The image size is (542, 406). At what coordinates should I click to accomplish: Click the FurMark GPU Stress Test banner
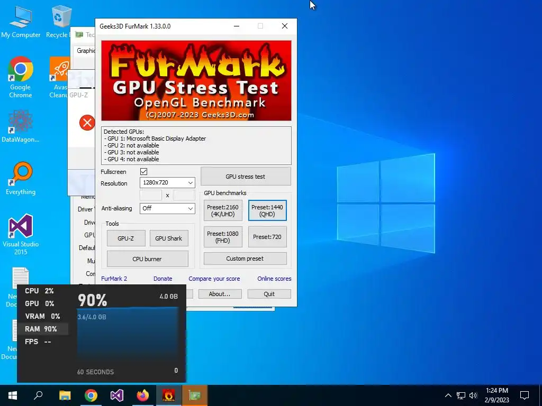tap(196, 80)
